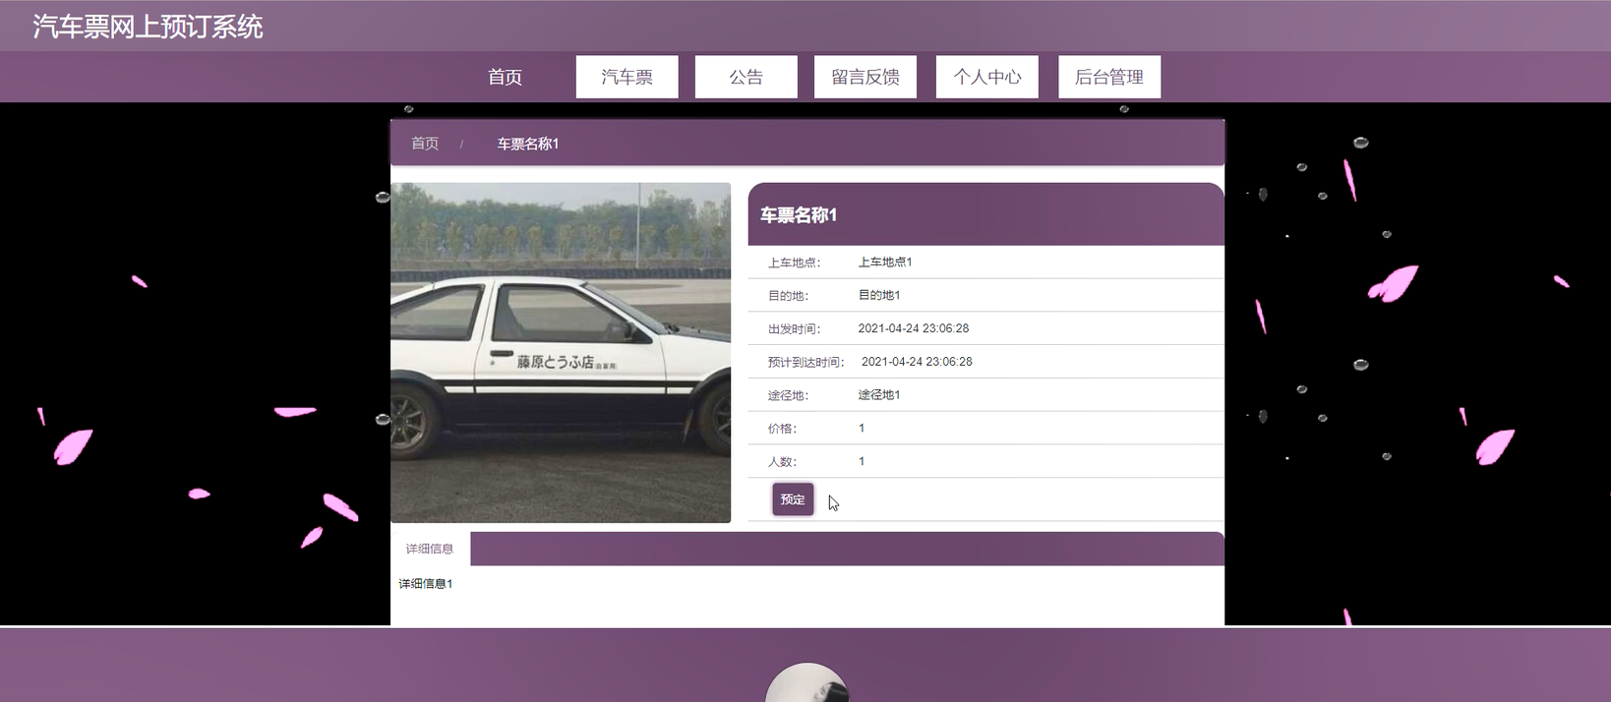This screenshot has height=702, width=1611.
Task: Click the 途径地1 value
Action: [879, 395]
